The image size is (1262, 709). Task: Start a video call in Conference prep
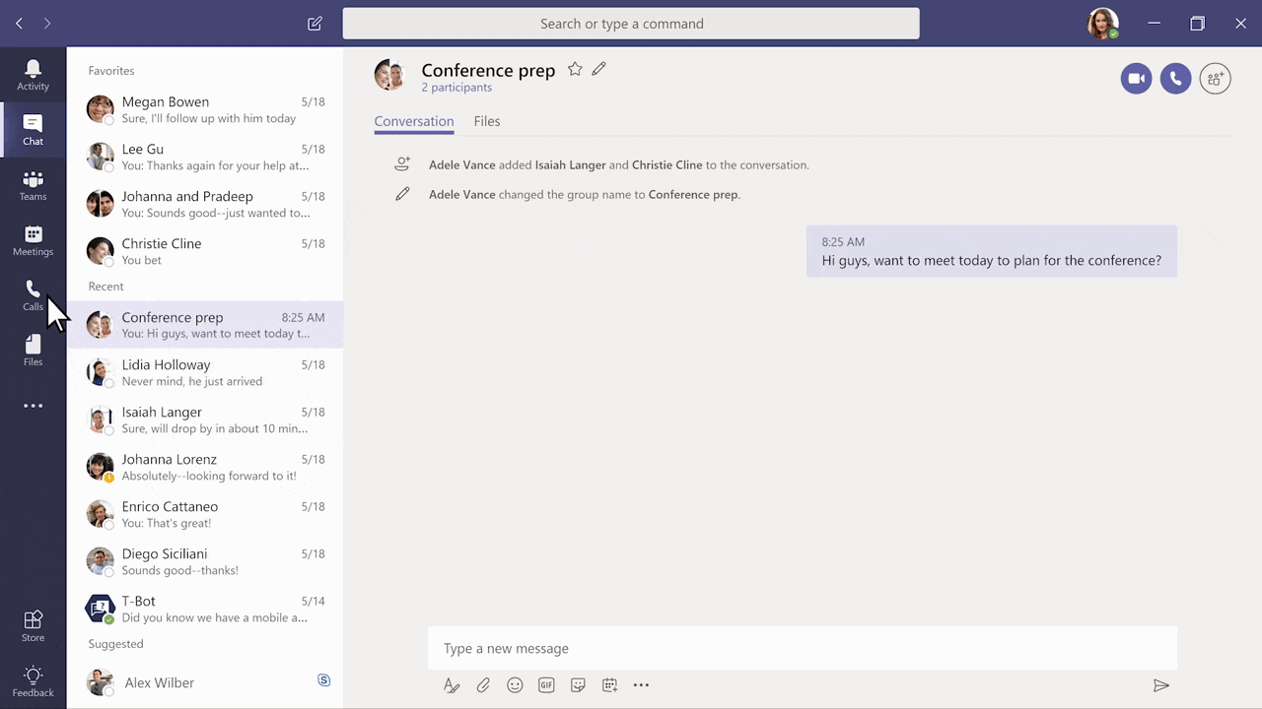pos(1136,79)
